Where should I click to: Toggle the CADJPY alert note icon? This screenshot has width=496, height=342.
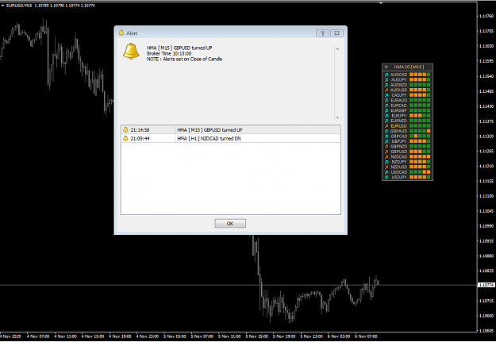click(x=386, y=95)
